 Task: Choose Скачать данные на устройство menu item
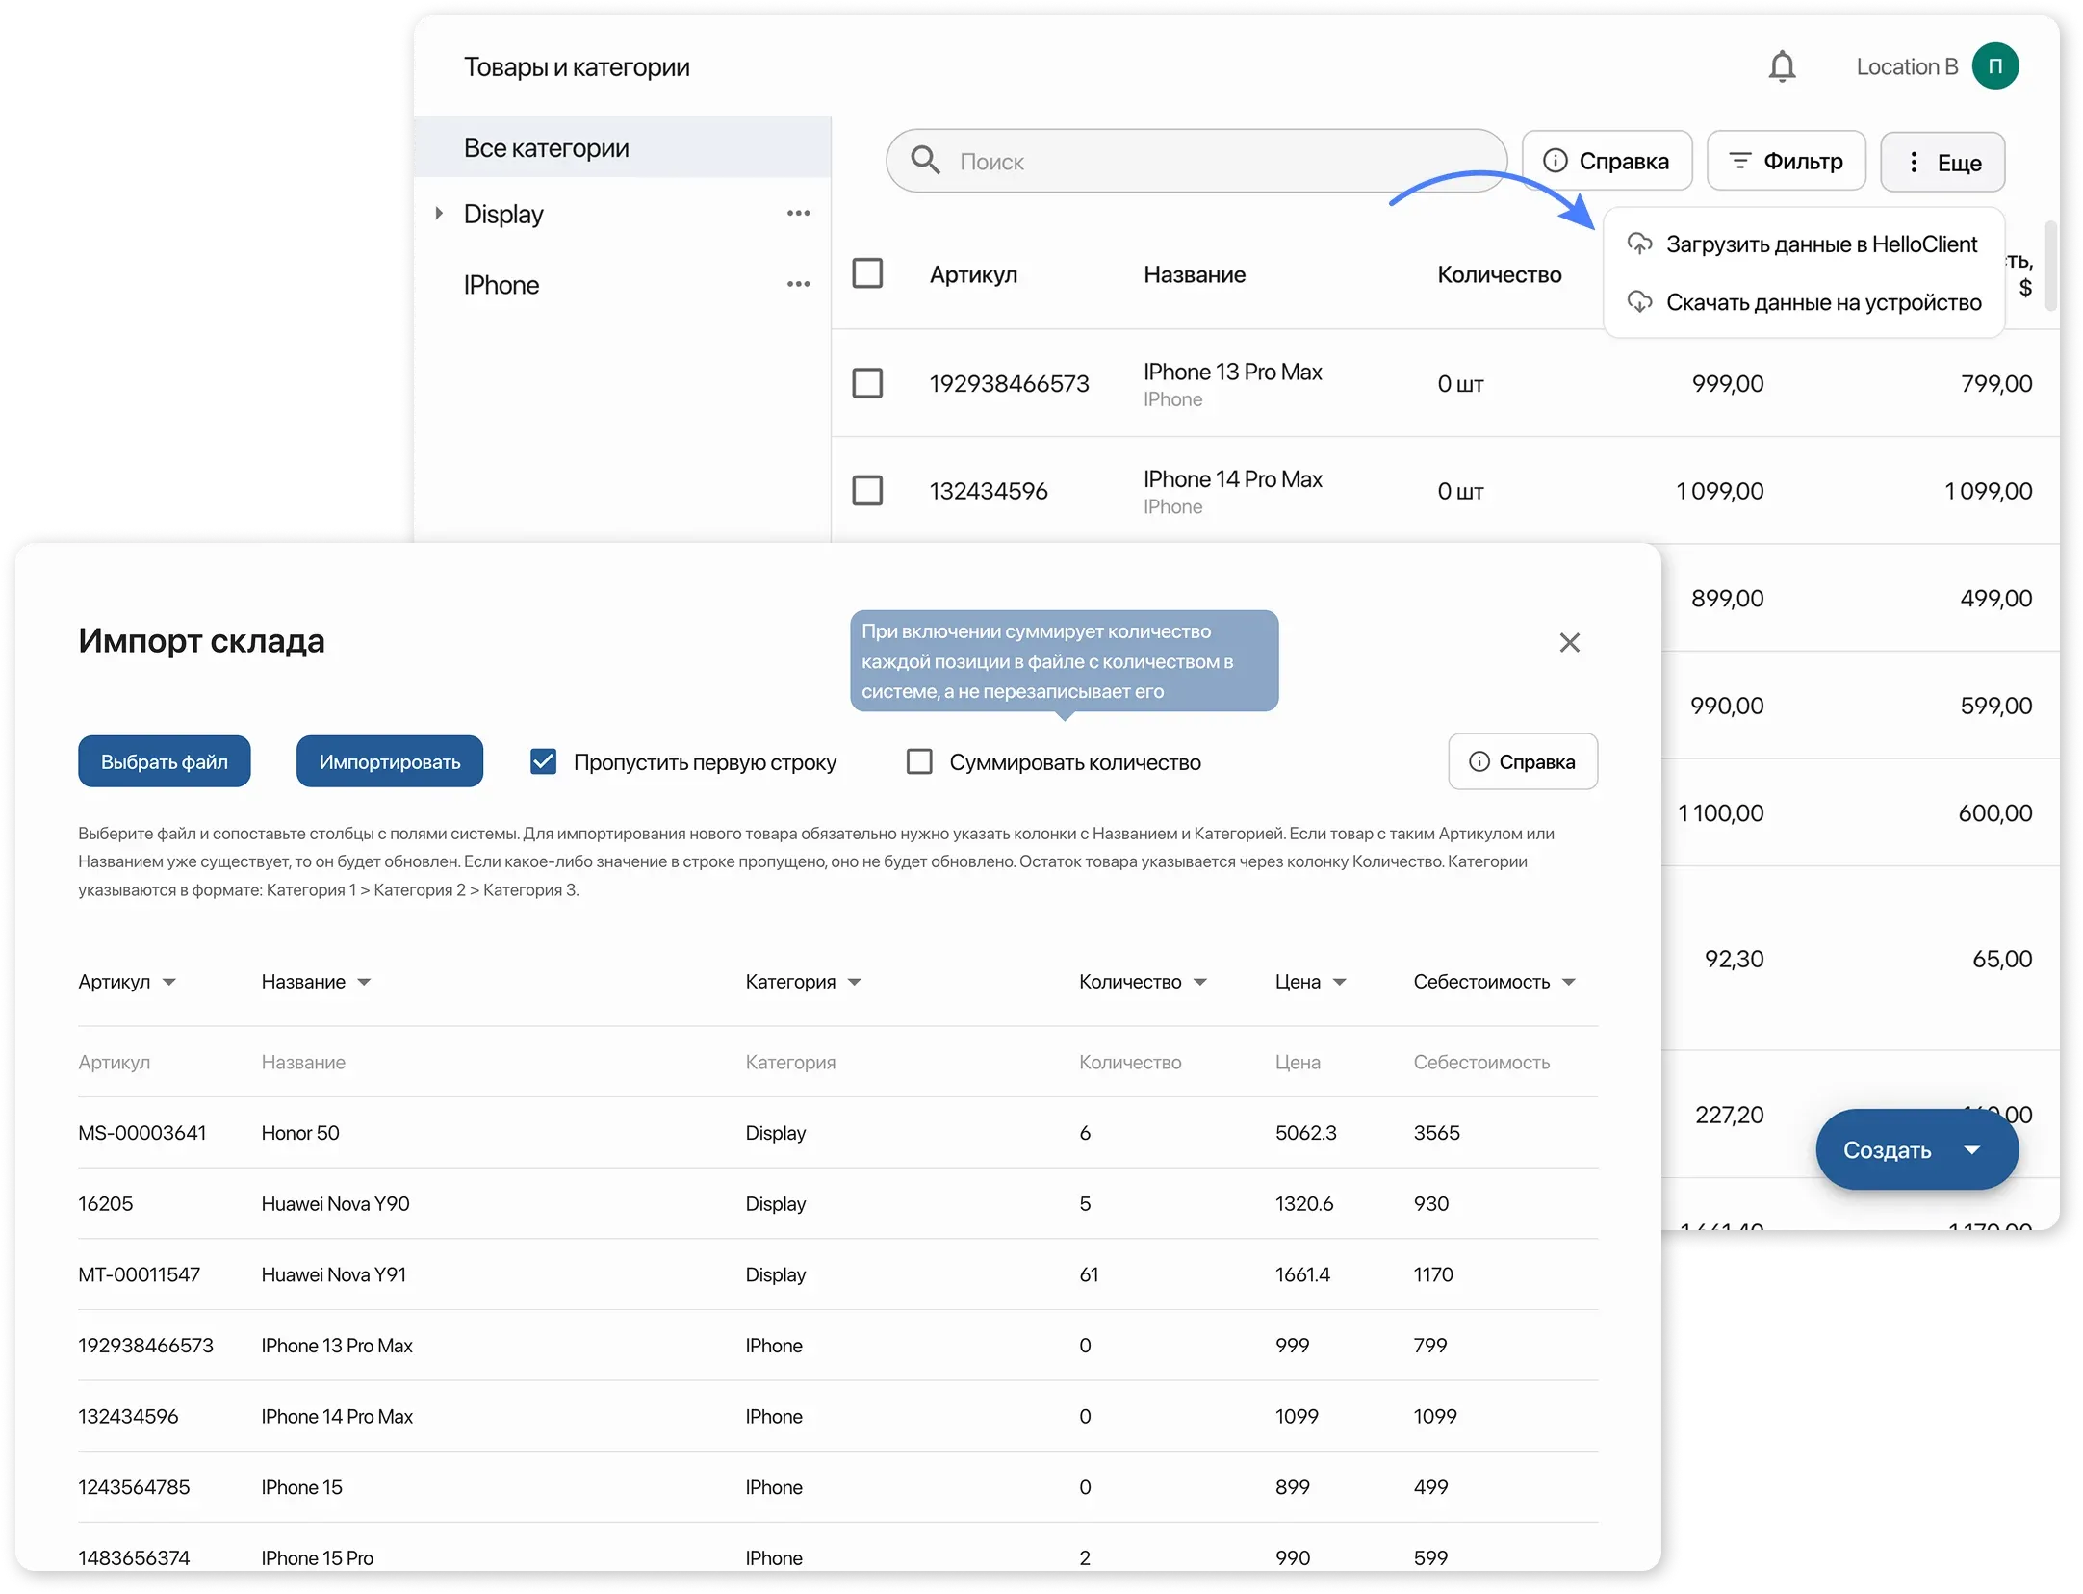(x=1822, y=302)
